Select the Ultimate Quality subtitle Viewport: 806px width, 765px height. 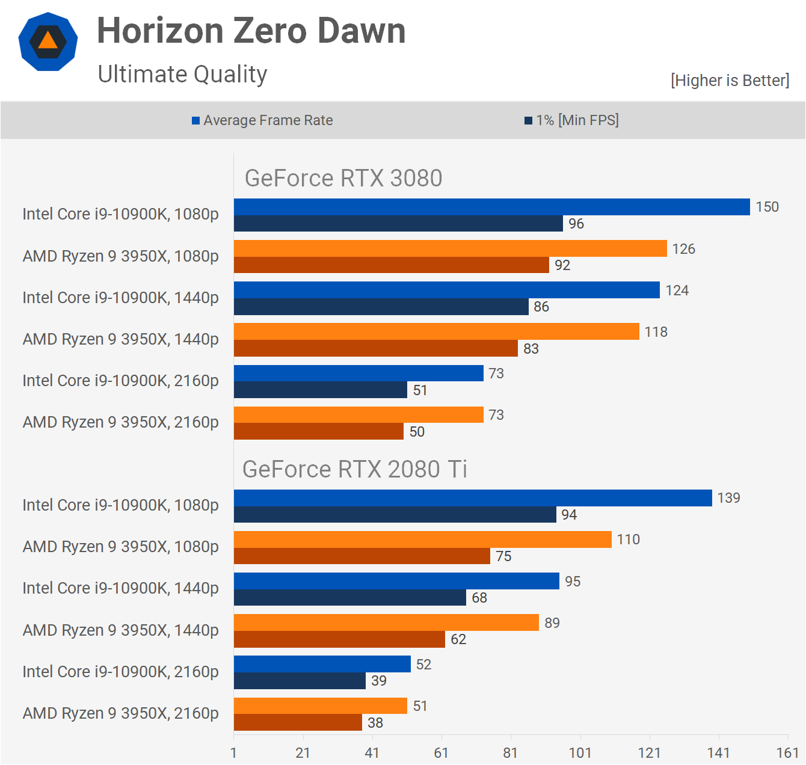tap(182, 75)
